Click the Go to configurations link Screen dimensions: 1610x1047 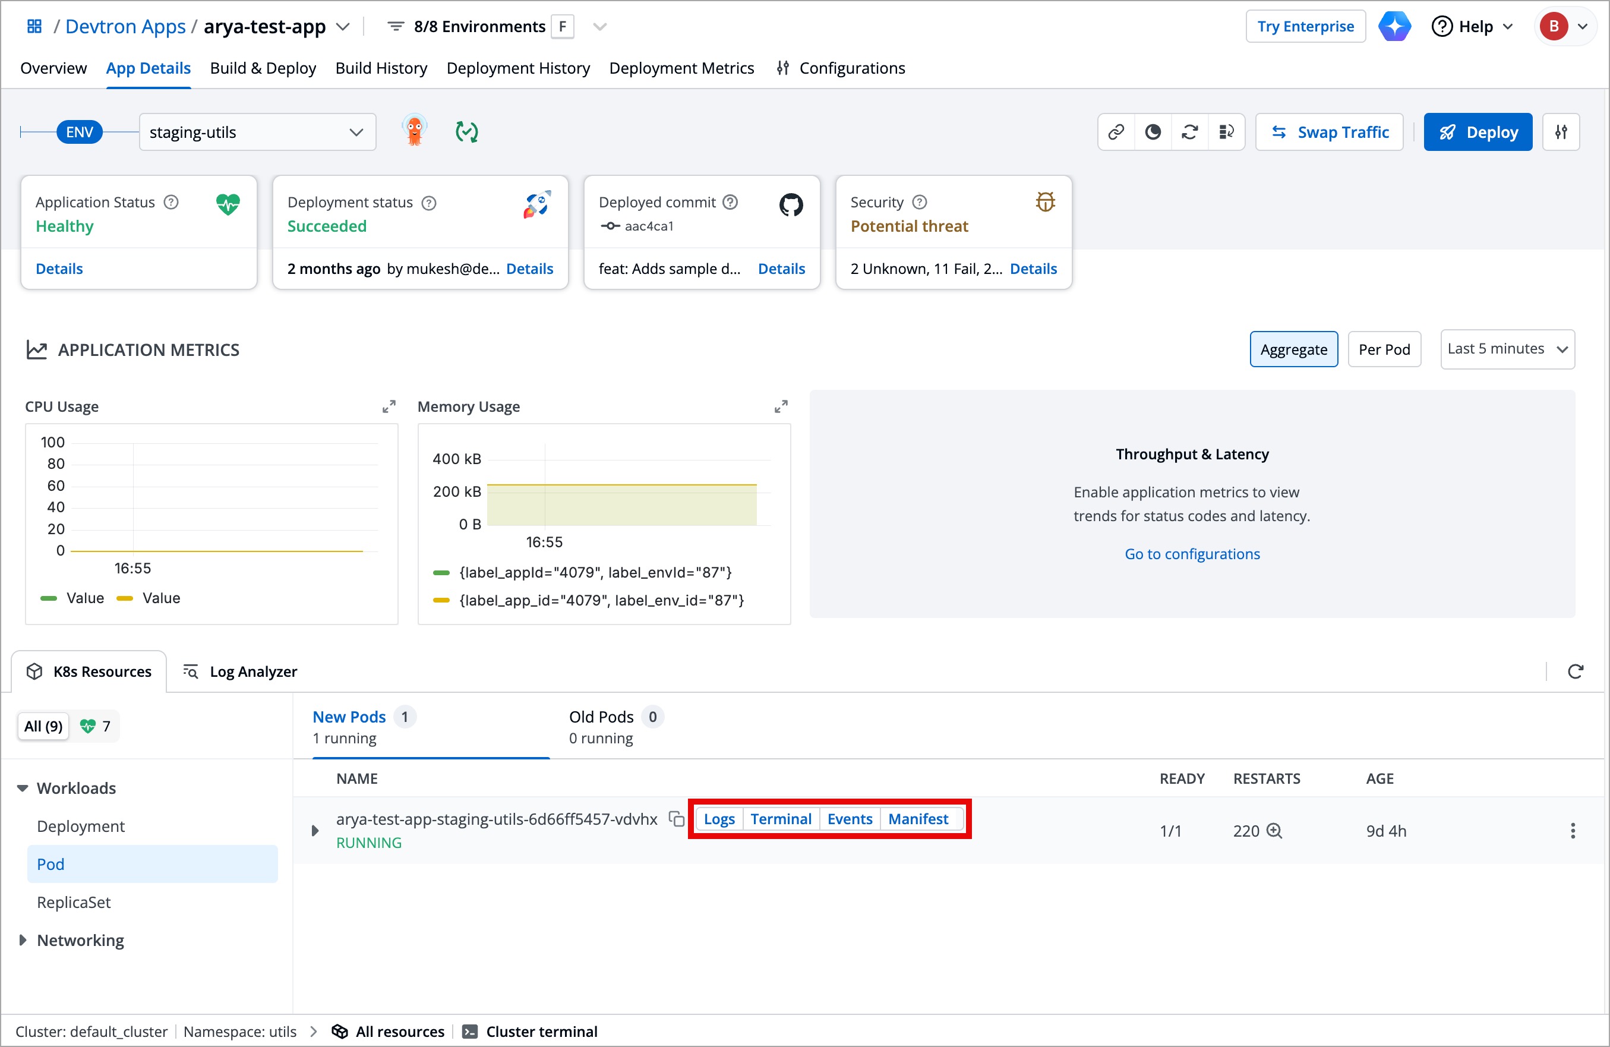coord(1192,554)
